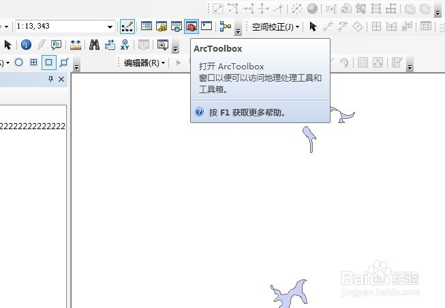445x308 pixels.
Task: Open the Table of Contents window
Action: pos(147,27)
